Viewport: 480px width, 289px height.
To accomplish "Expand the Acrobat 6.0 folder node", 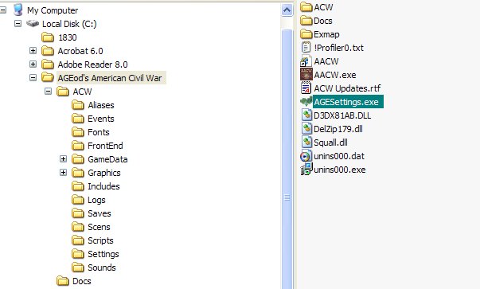I will pos(33,50).
